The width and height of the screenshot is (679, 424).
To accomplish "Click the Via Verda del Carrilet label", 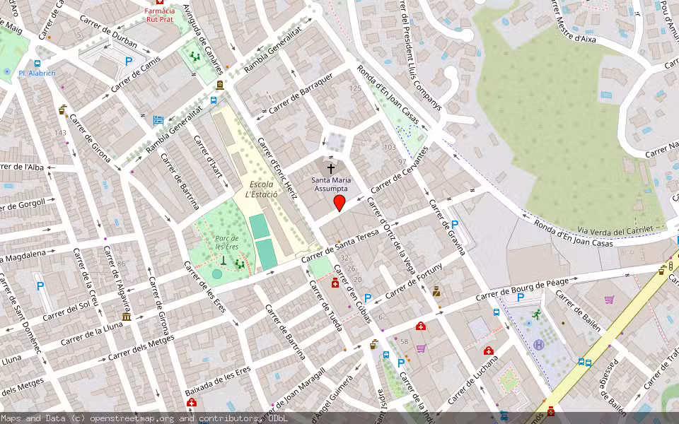I will (615, 230).
